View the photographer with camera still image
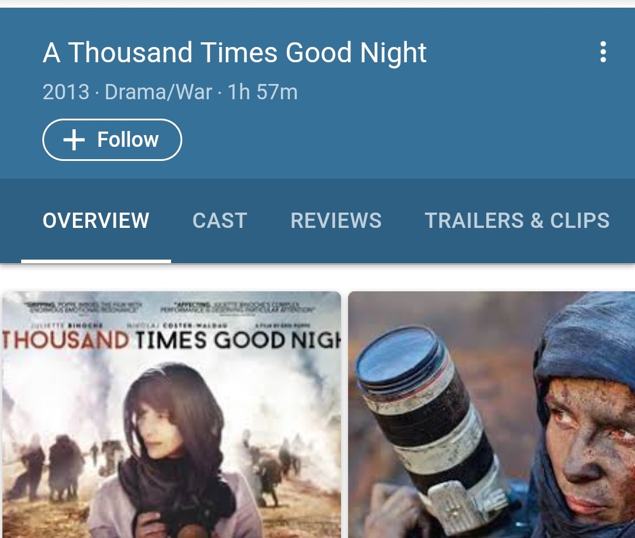The image size is (635, 538). (x=492, y=415)
